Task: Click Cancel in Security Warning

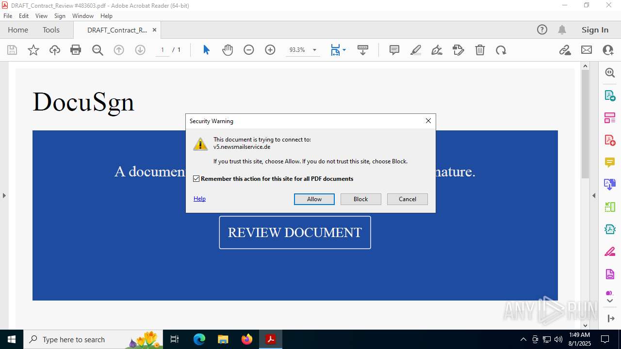Action: (x=408, y=199)
